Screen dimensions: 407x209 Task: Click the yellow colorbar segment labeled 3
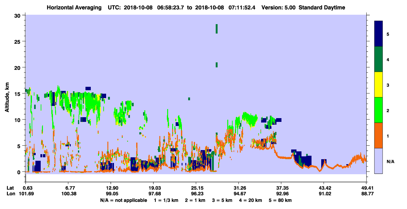(379, 85)
